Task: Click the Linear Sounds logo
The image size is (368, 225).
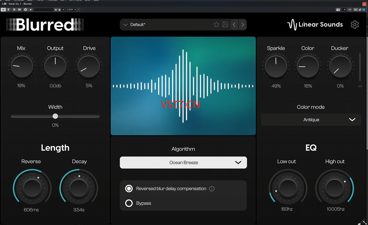Action: (x=315, y=25)
